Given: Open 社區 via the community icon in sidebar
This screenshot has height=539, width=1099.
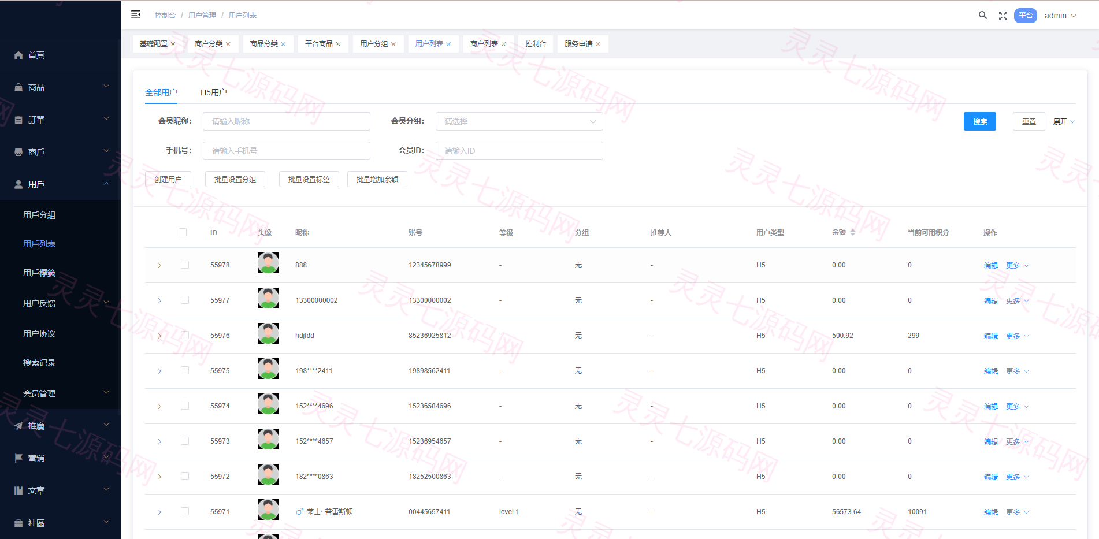Looking at the screenshot, I should point(18,523).
